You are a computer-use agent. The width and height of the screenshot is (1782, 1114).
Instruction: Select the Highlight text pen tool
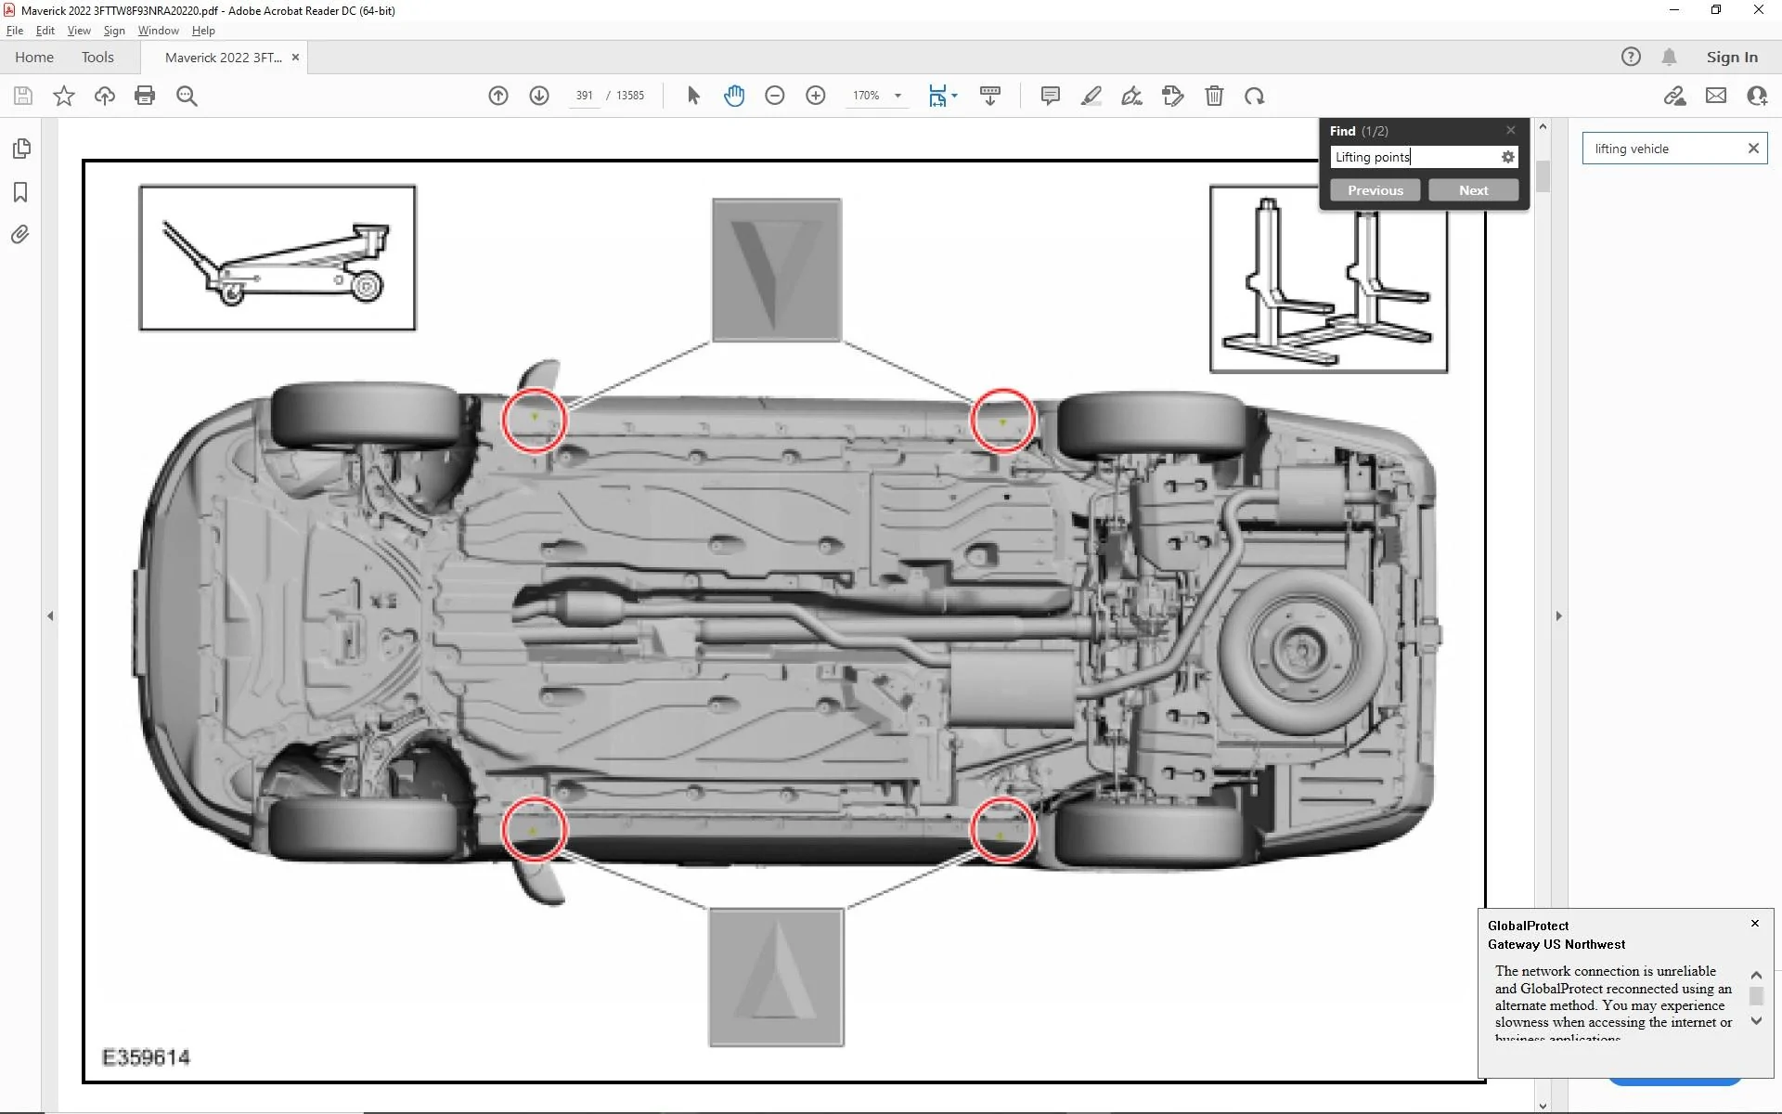pyautogui.click(x=1091, y=96)
